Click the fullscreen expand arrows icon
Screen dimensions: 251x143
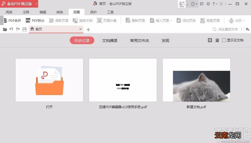[221, 4]
